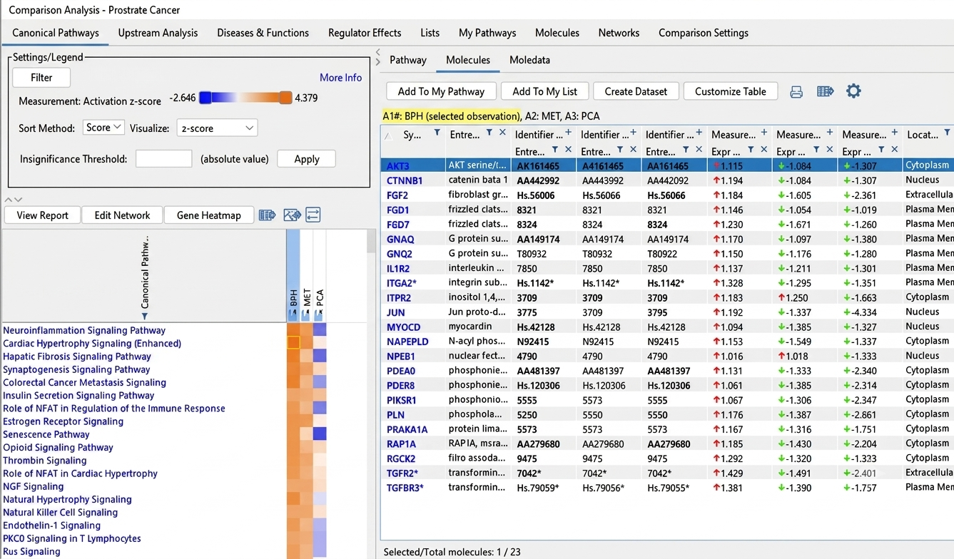
Task: Filter the Symbol column
Action: [437, 133]
